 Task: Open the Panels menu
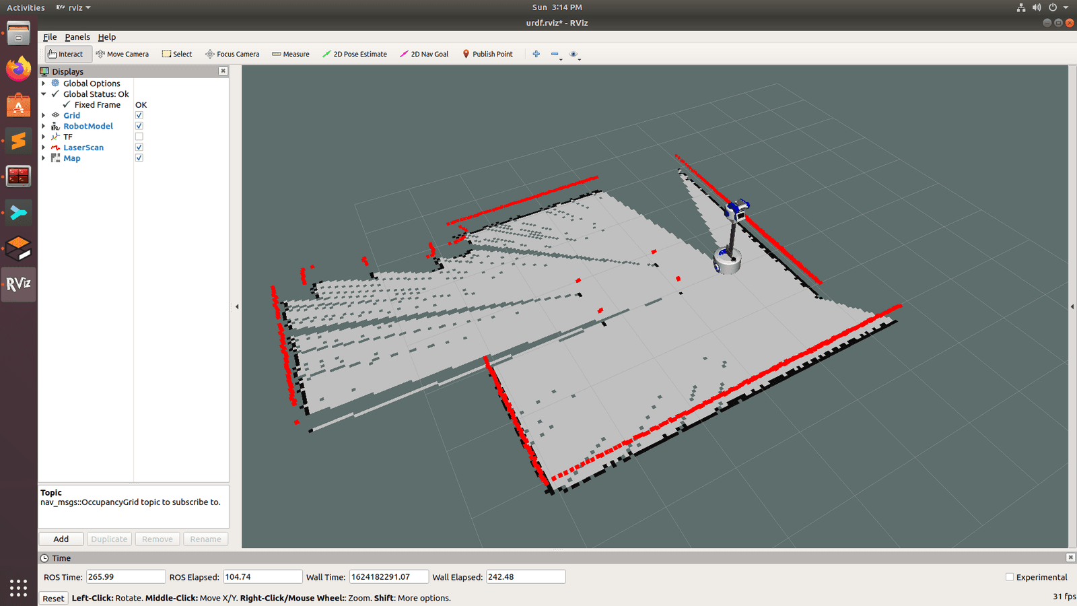(77, 37)
